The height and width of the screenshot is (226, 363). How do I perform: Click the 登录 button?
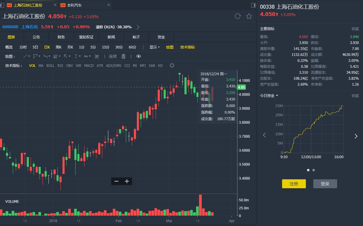coord(325,184)
